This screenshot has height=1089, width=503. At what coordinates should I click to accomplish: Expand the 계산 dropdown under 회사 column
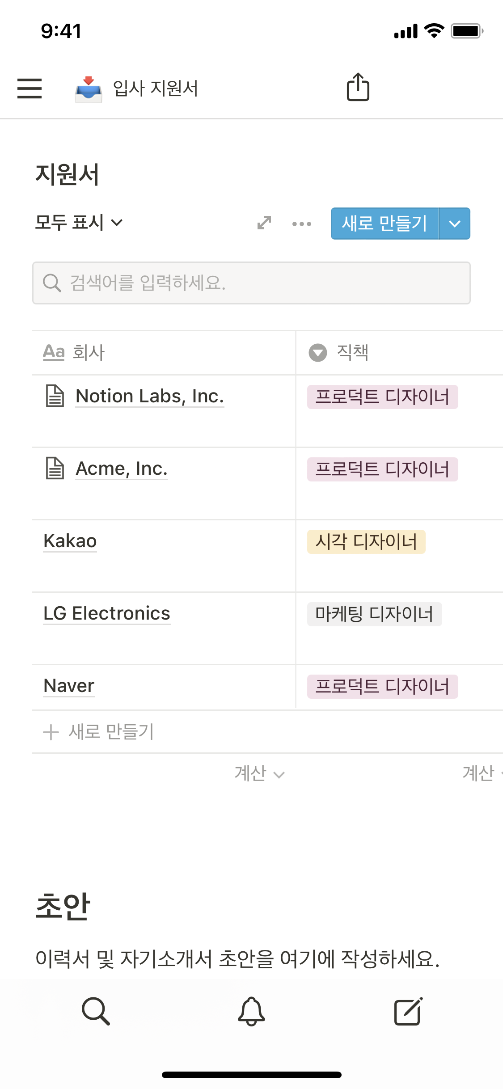click(259, 773)
